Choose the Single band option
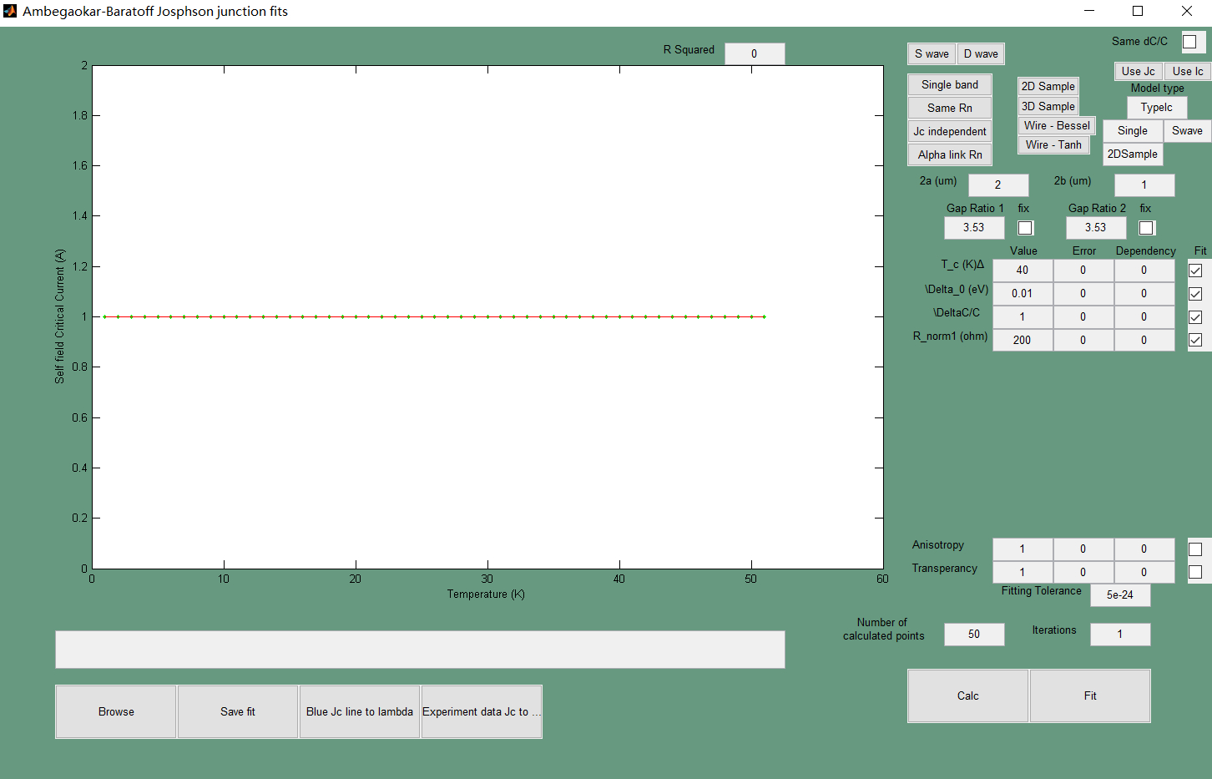Image resolution: width=1212 pixels, height=779 pixels. coord(950,85)
